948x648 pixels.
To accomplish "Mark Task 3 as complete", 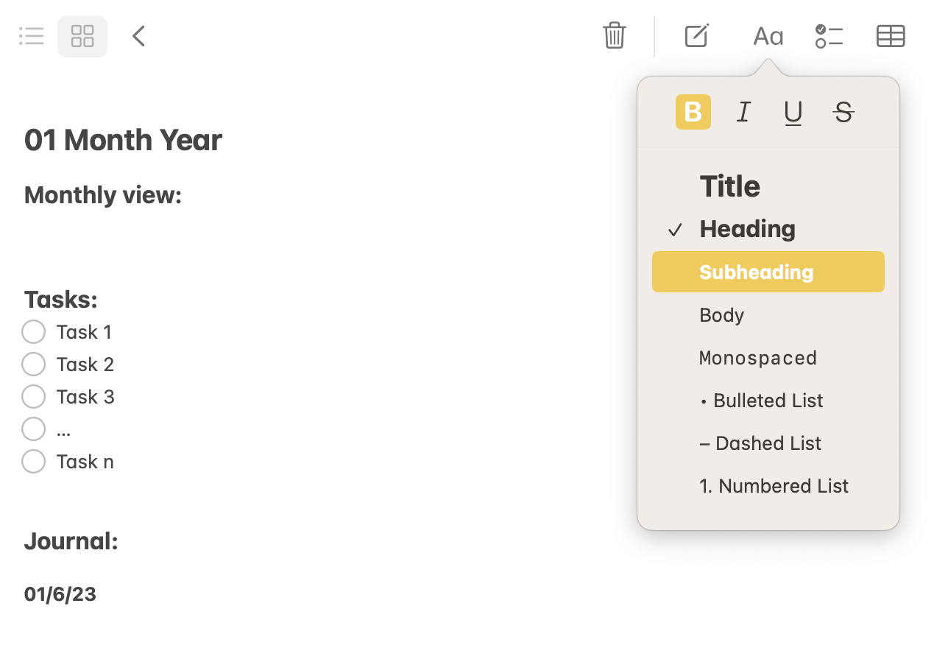I will pyautogui.click(x=33, y=396).
